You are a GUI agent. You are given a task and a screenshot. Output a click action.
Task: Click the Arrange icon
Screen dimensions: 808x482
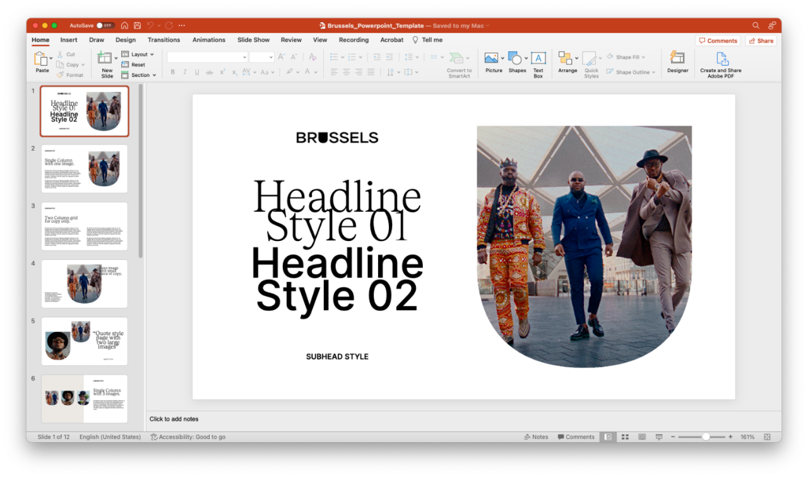565,59
